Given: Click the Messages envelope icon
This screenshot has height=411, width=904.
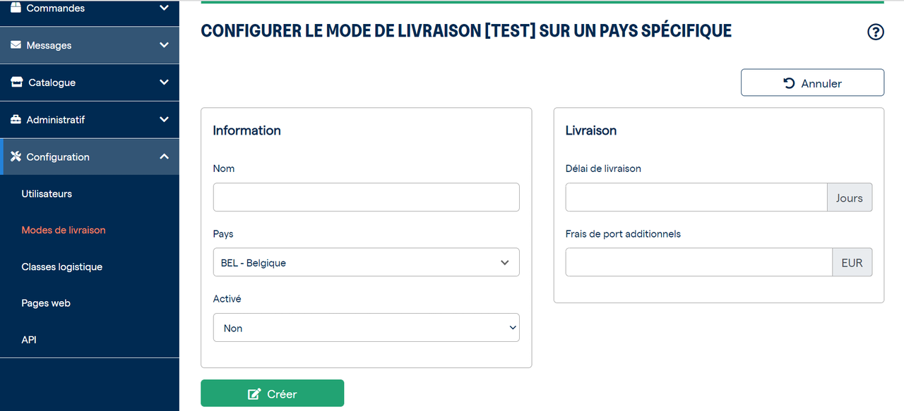Looking at the screenshot, I should (x=16, y=45).
